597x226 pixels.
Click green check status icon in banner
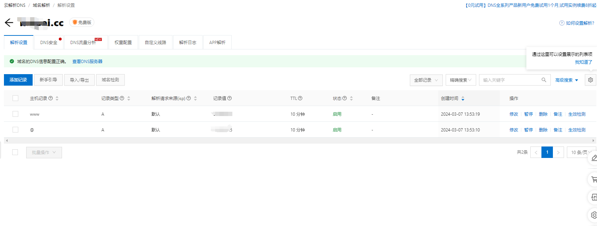(x=12, y=61)
